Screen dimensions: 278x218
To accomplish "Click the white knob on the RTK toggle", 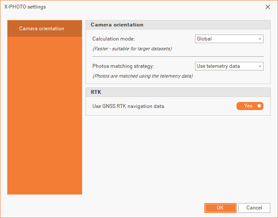I will (x=259, y=106).
